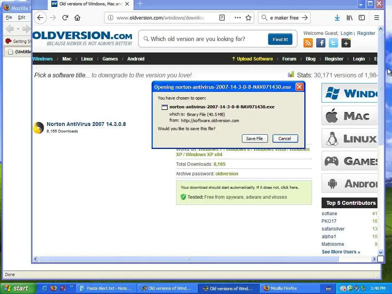Select Games in the site navigation bar
Image resolution: width=392 pixels, height=294 pixels.
tap(110, 59)
